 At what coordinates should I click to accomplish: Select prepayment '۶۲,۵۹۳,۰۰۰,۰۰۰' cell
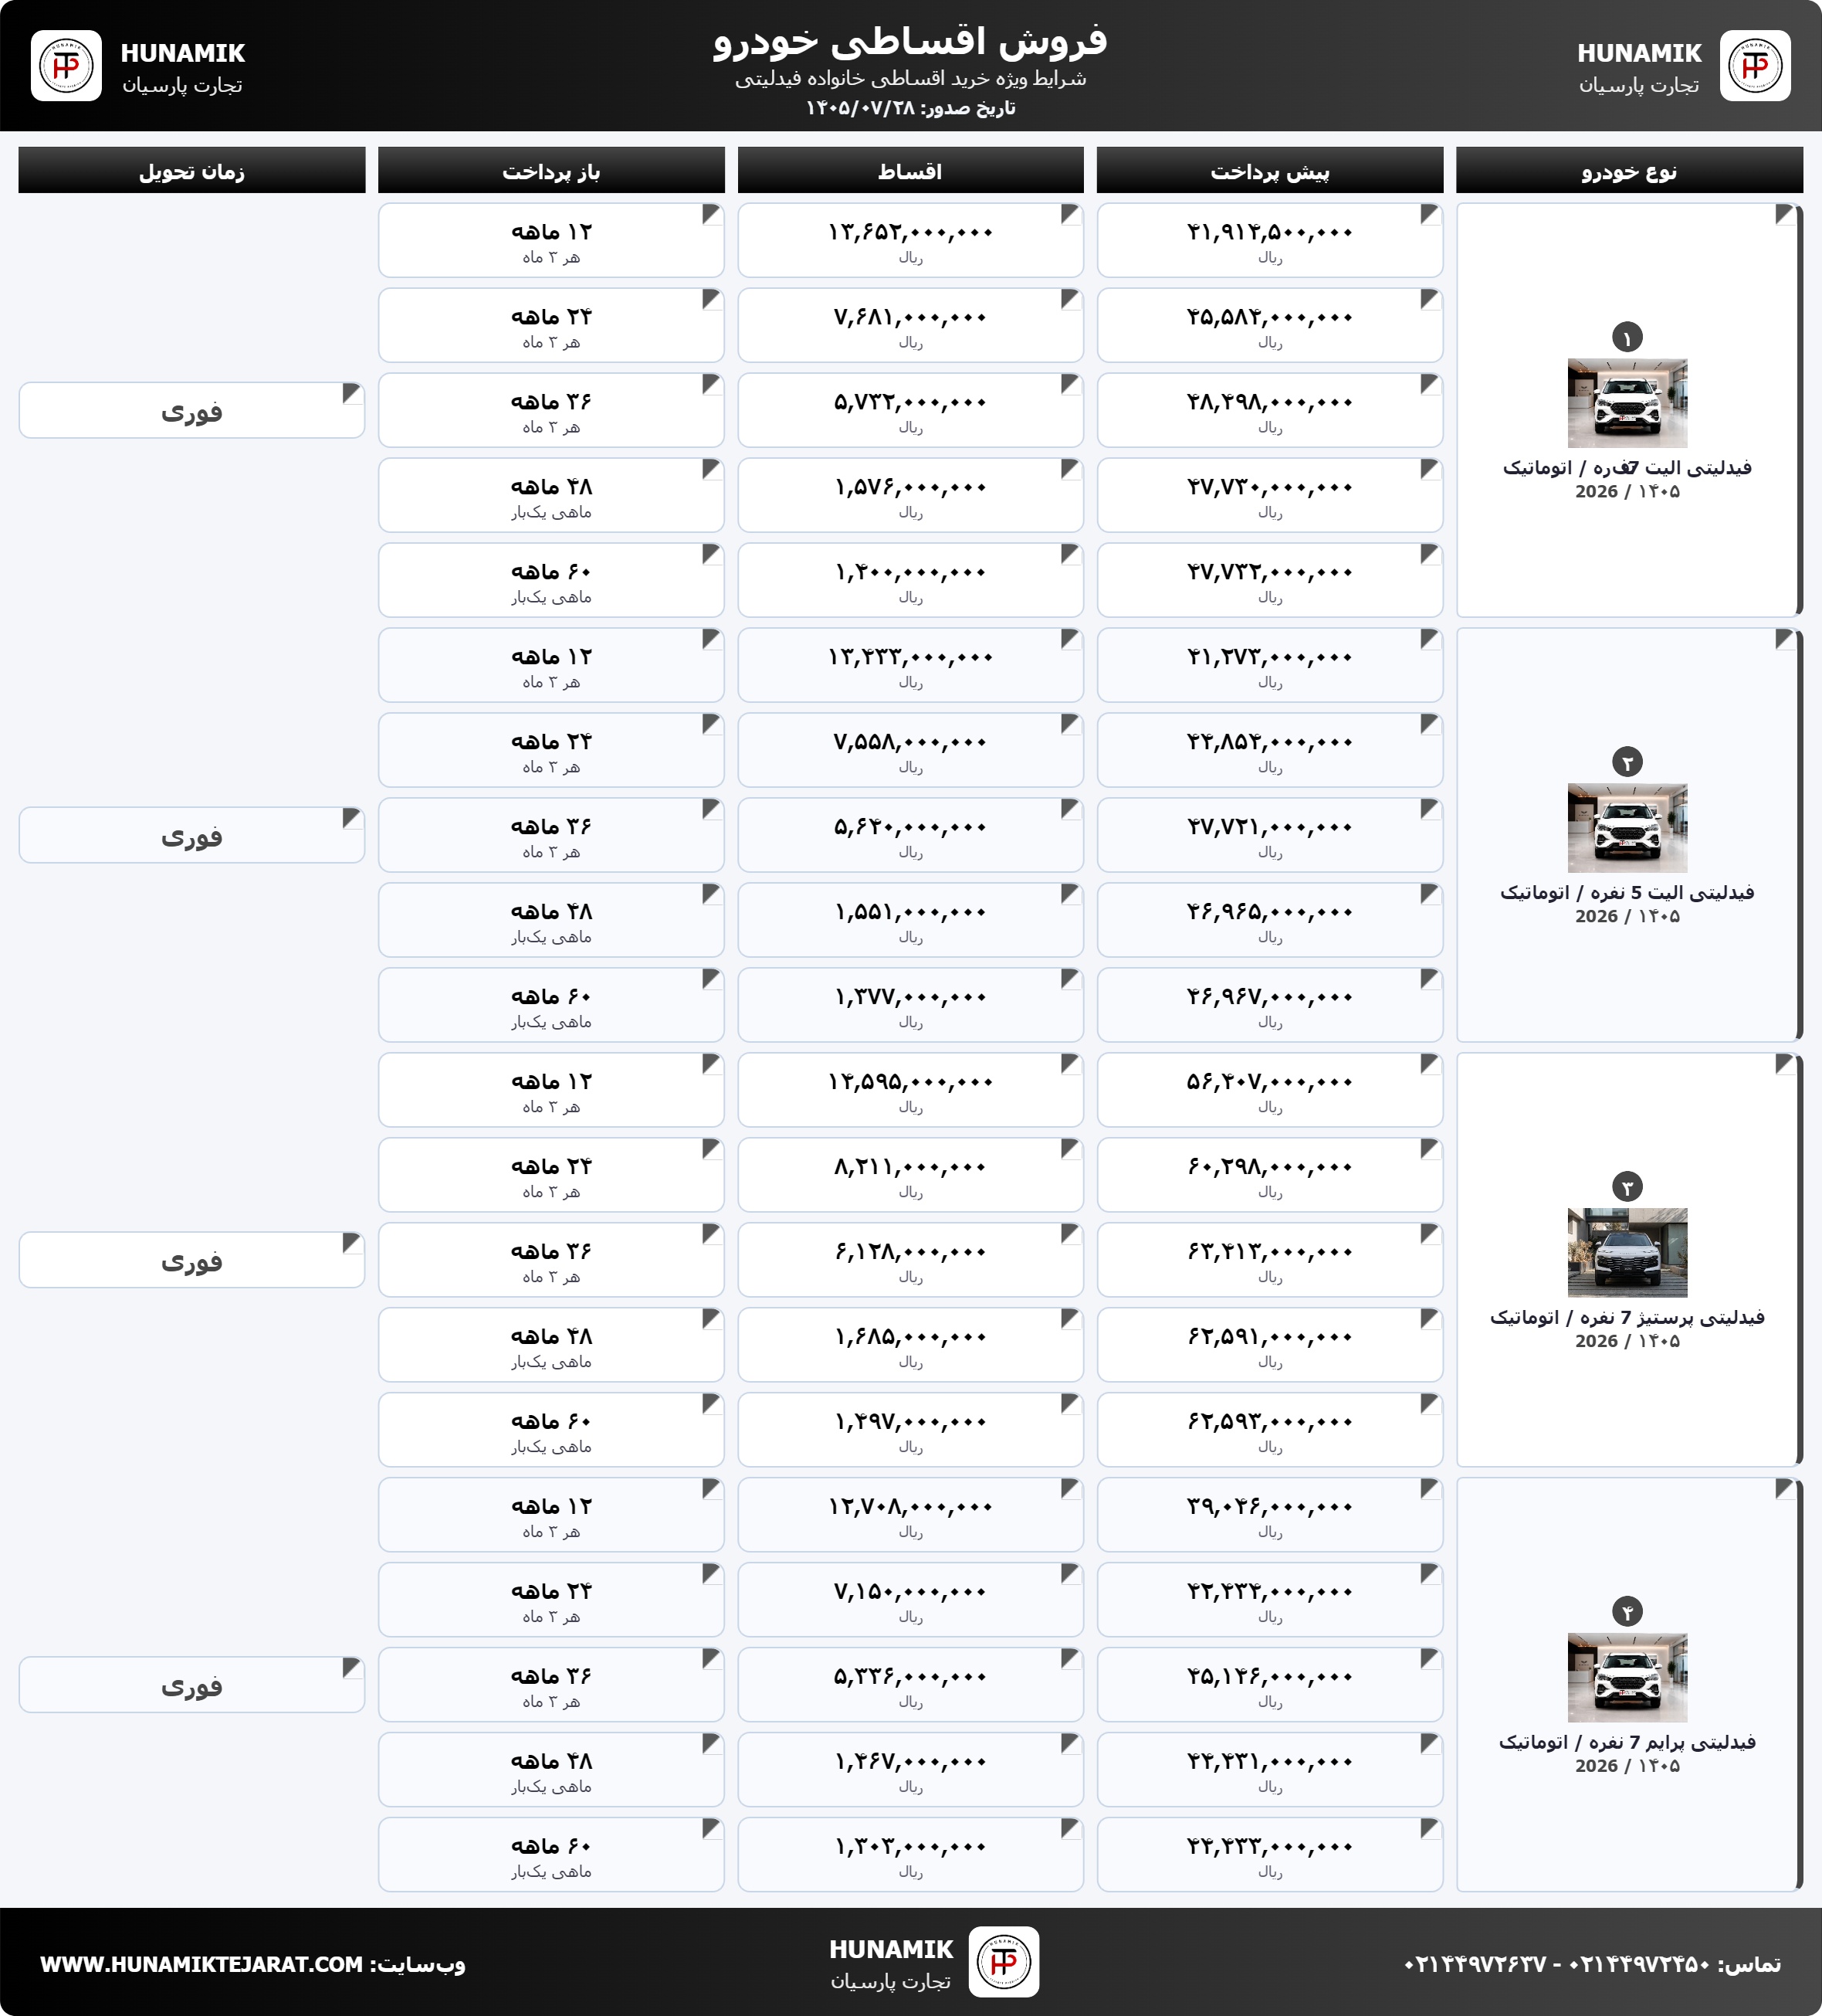pyautogui.click(x=1269, y=1430)
